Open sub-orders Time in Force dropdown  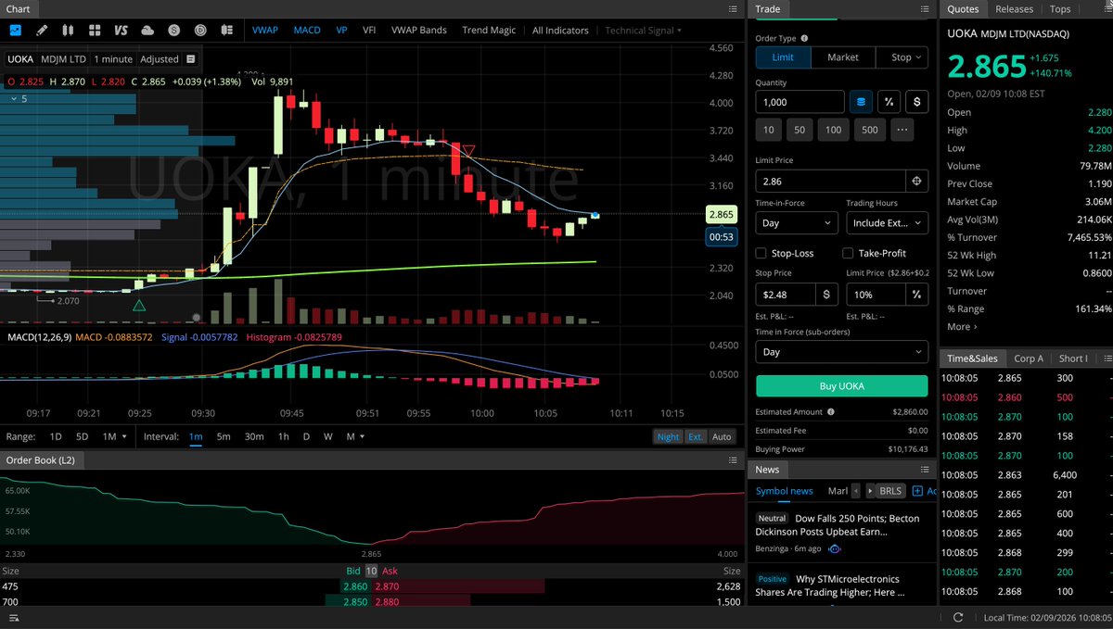point(842,352)
